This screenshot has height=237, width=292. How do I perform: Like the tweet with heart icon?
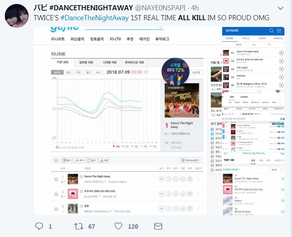point(118,226)
